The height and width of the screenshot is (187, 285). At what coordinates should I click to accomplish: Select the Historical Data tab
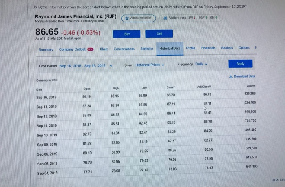click(170, 49)
